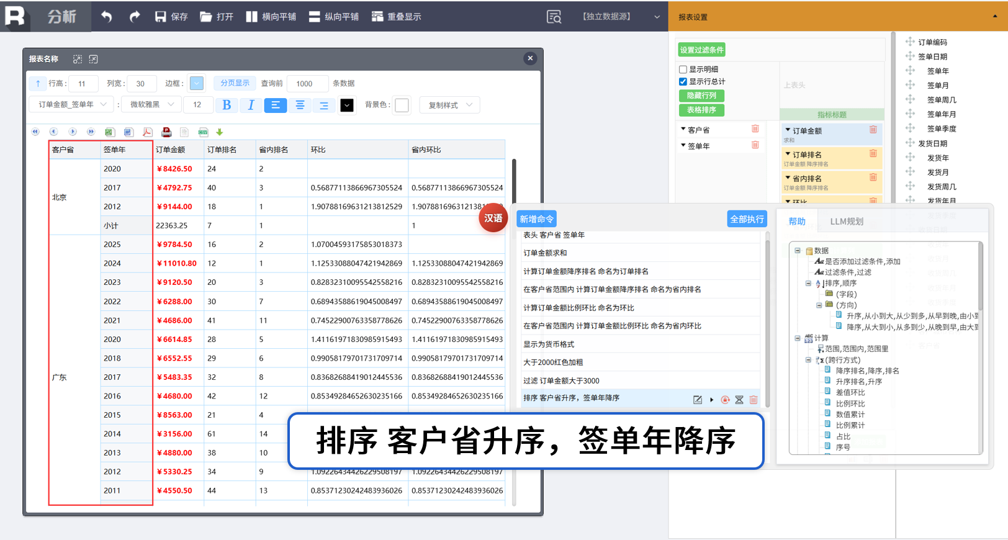Click undo arrow in top toolbar
This screenshot has width=1008, height=540.
pos(107,17)
